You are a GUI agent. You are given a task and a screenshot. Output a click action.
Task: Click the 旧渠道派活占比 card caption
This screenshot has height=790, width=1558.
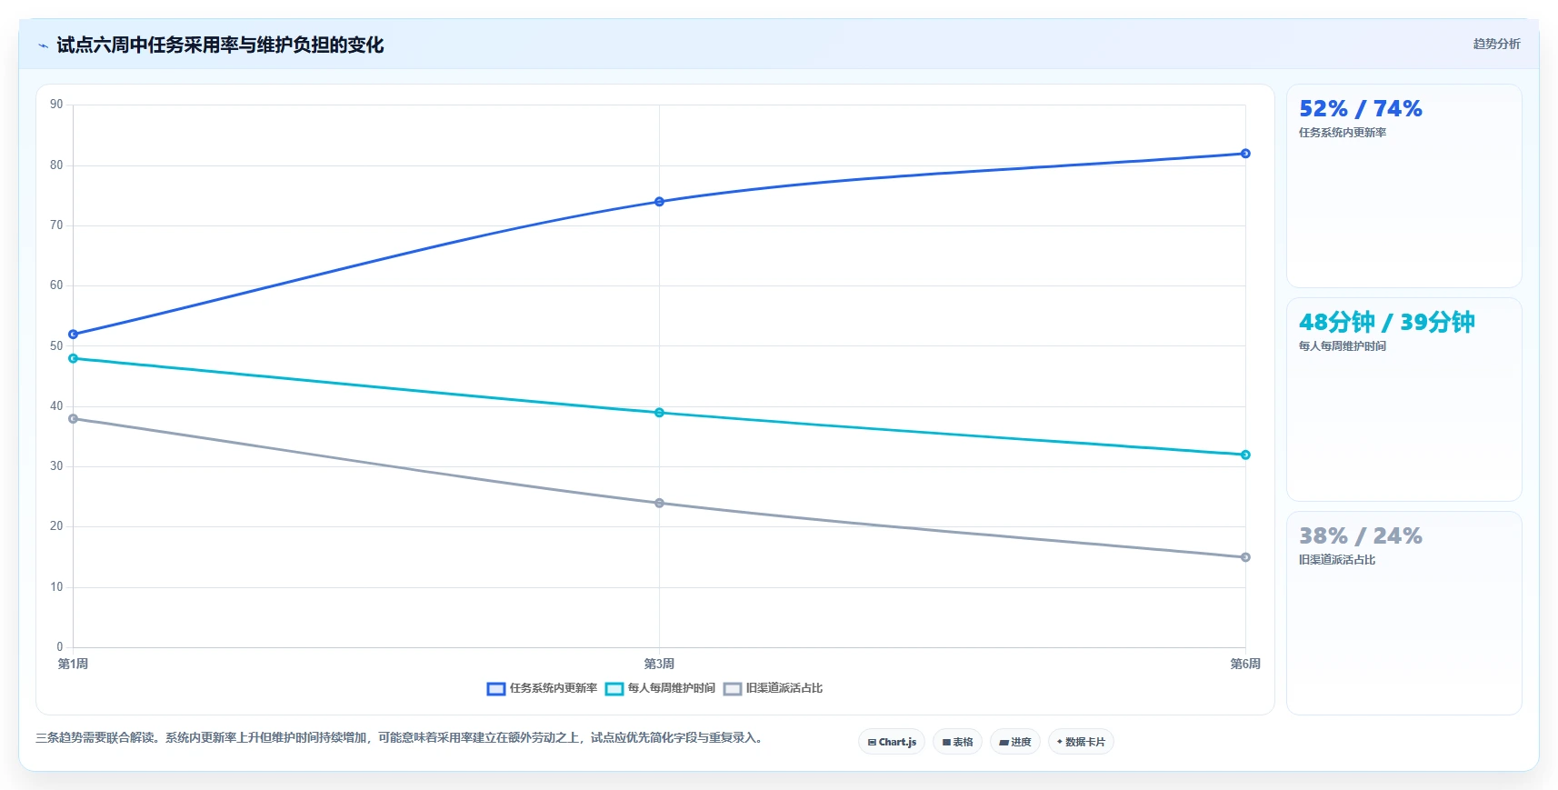pos(1337,560)
